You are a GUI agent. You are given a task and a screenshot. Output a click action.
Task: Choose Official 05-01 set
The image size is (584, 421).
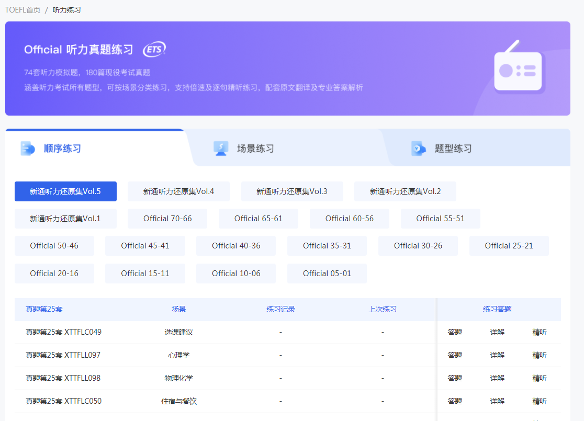(327, 273)
